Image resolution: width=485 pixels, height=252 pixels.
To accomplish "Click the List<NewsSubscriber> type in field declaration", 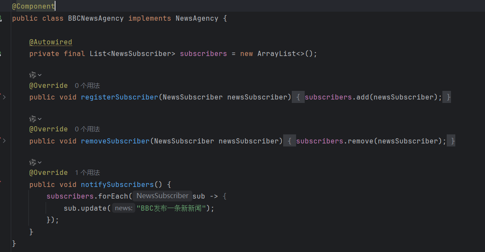I will click(x=133, y=54).
